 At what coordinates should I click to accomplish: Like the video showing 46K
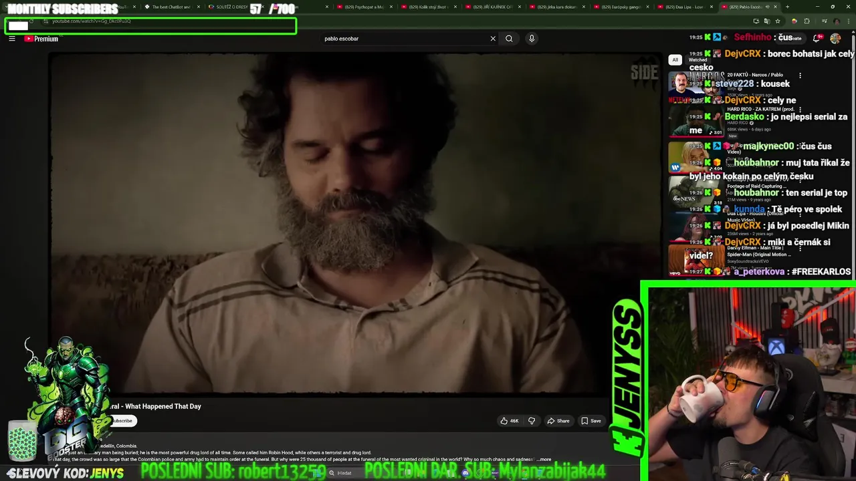coord(510,421)
